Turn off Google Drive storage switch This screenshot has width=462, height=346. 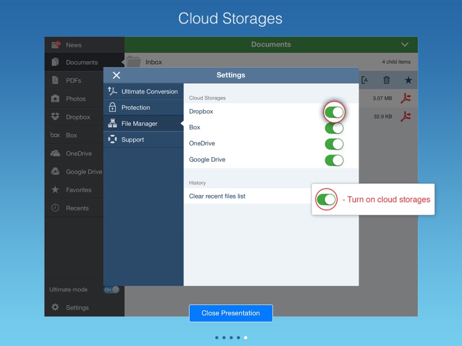334,160
